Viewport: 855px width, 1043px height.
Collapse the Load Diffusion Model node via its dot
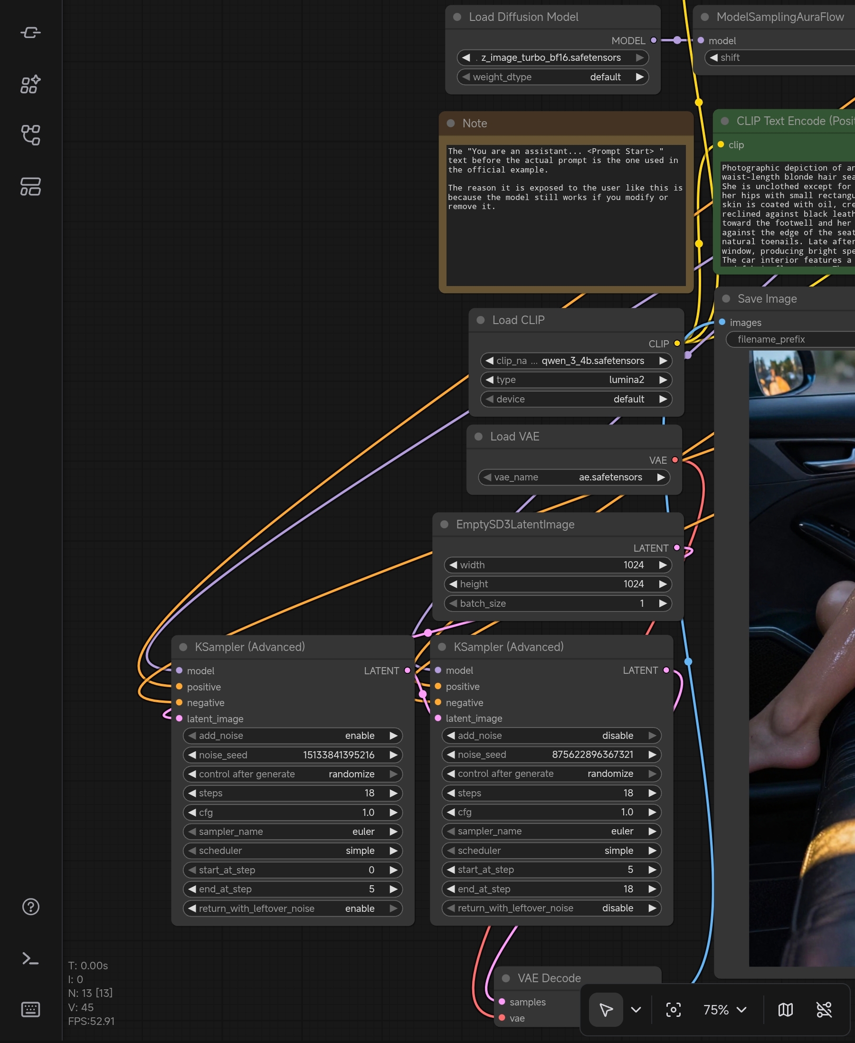tap(457, 17)
